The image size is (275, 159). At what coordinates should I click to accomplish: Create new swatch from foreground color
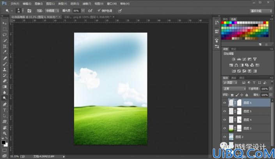pyautogui.click(x=260, y=45)
